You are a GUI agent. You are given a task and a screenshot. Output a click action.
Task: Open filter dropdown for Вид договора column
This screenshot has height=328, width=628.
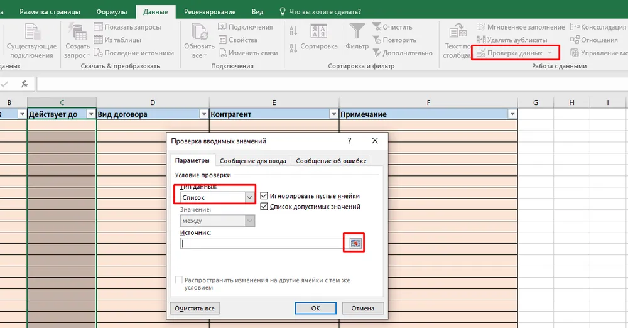[x=204, y=114]
